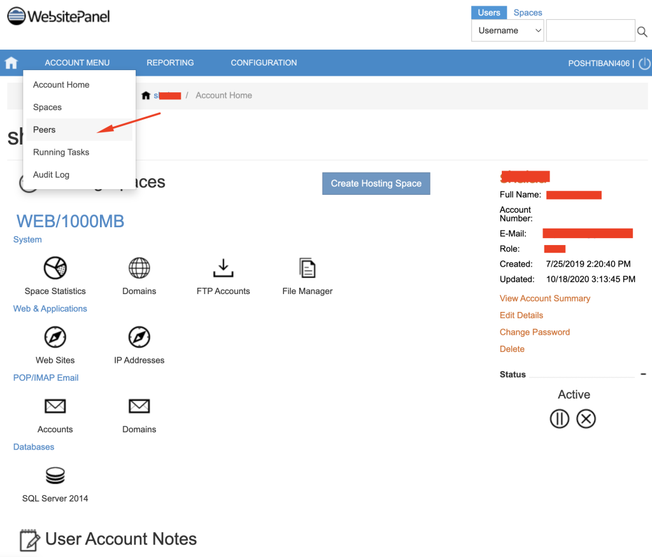Click the search magnifier icon

coord(642,31)
